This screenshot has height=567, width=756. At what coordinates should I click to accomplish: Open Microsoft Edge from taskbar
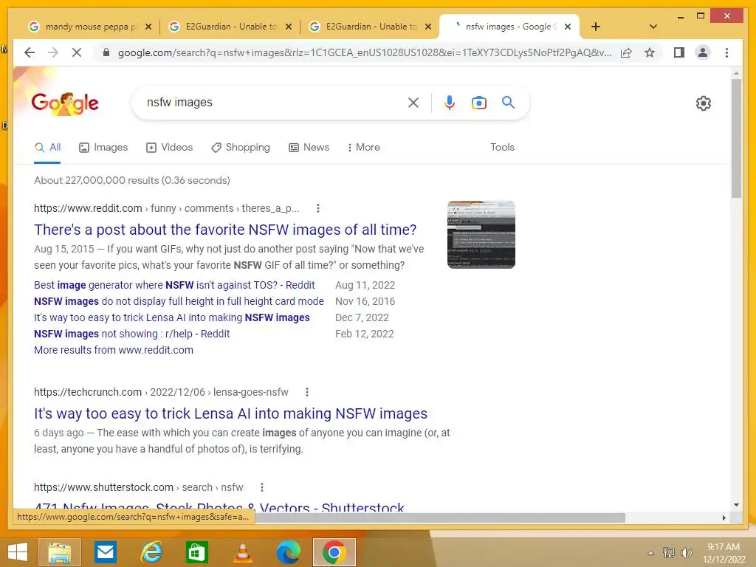point(289,552)
